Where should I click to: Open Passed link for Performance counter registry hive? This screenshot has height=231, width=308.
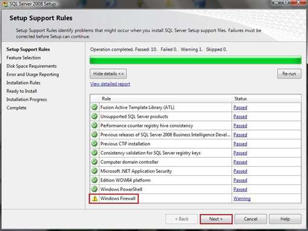pos(240,126)
